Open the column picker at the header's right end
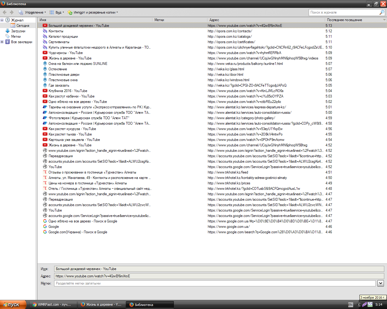Viewport: 387px width, 309px height. 385,20
